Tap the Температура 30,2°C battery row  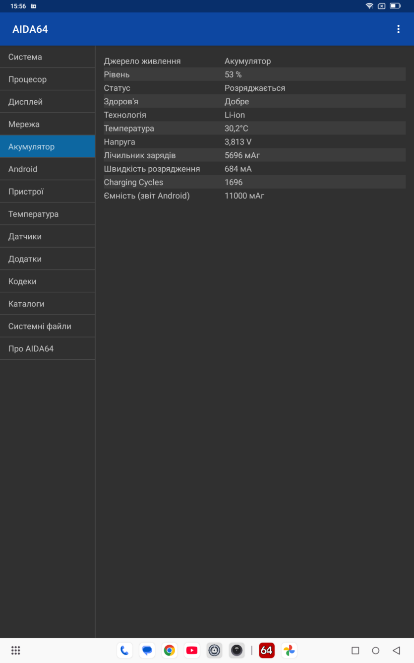(x=254, y=128)
